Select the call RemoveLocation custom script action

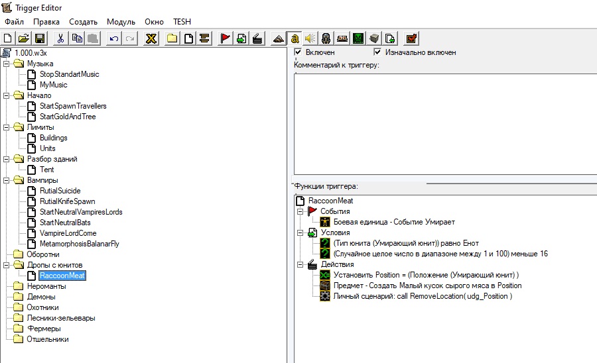tap(423, 296)
